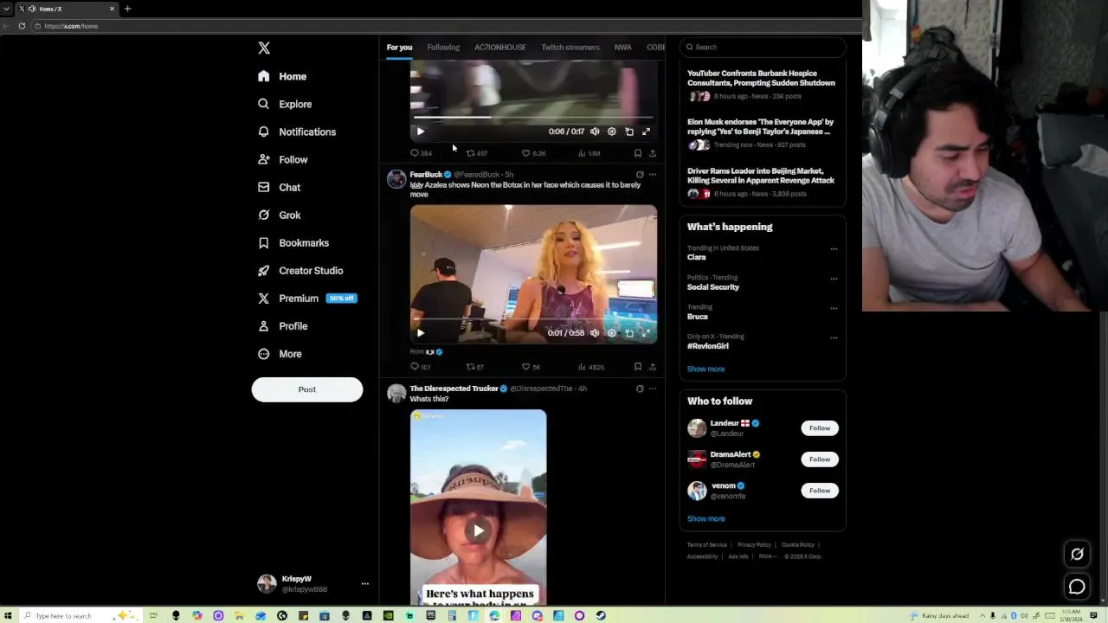The height and width of the screenshot is (623, 1108).
Task: Open Chat in sidebar
Action: [x=280, y=187]
